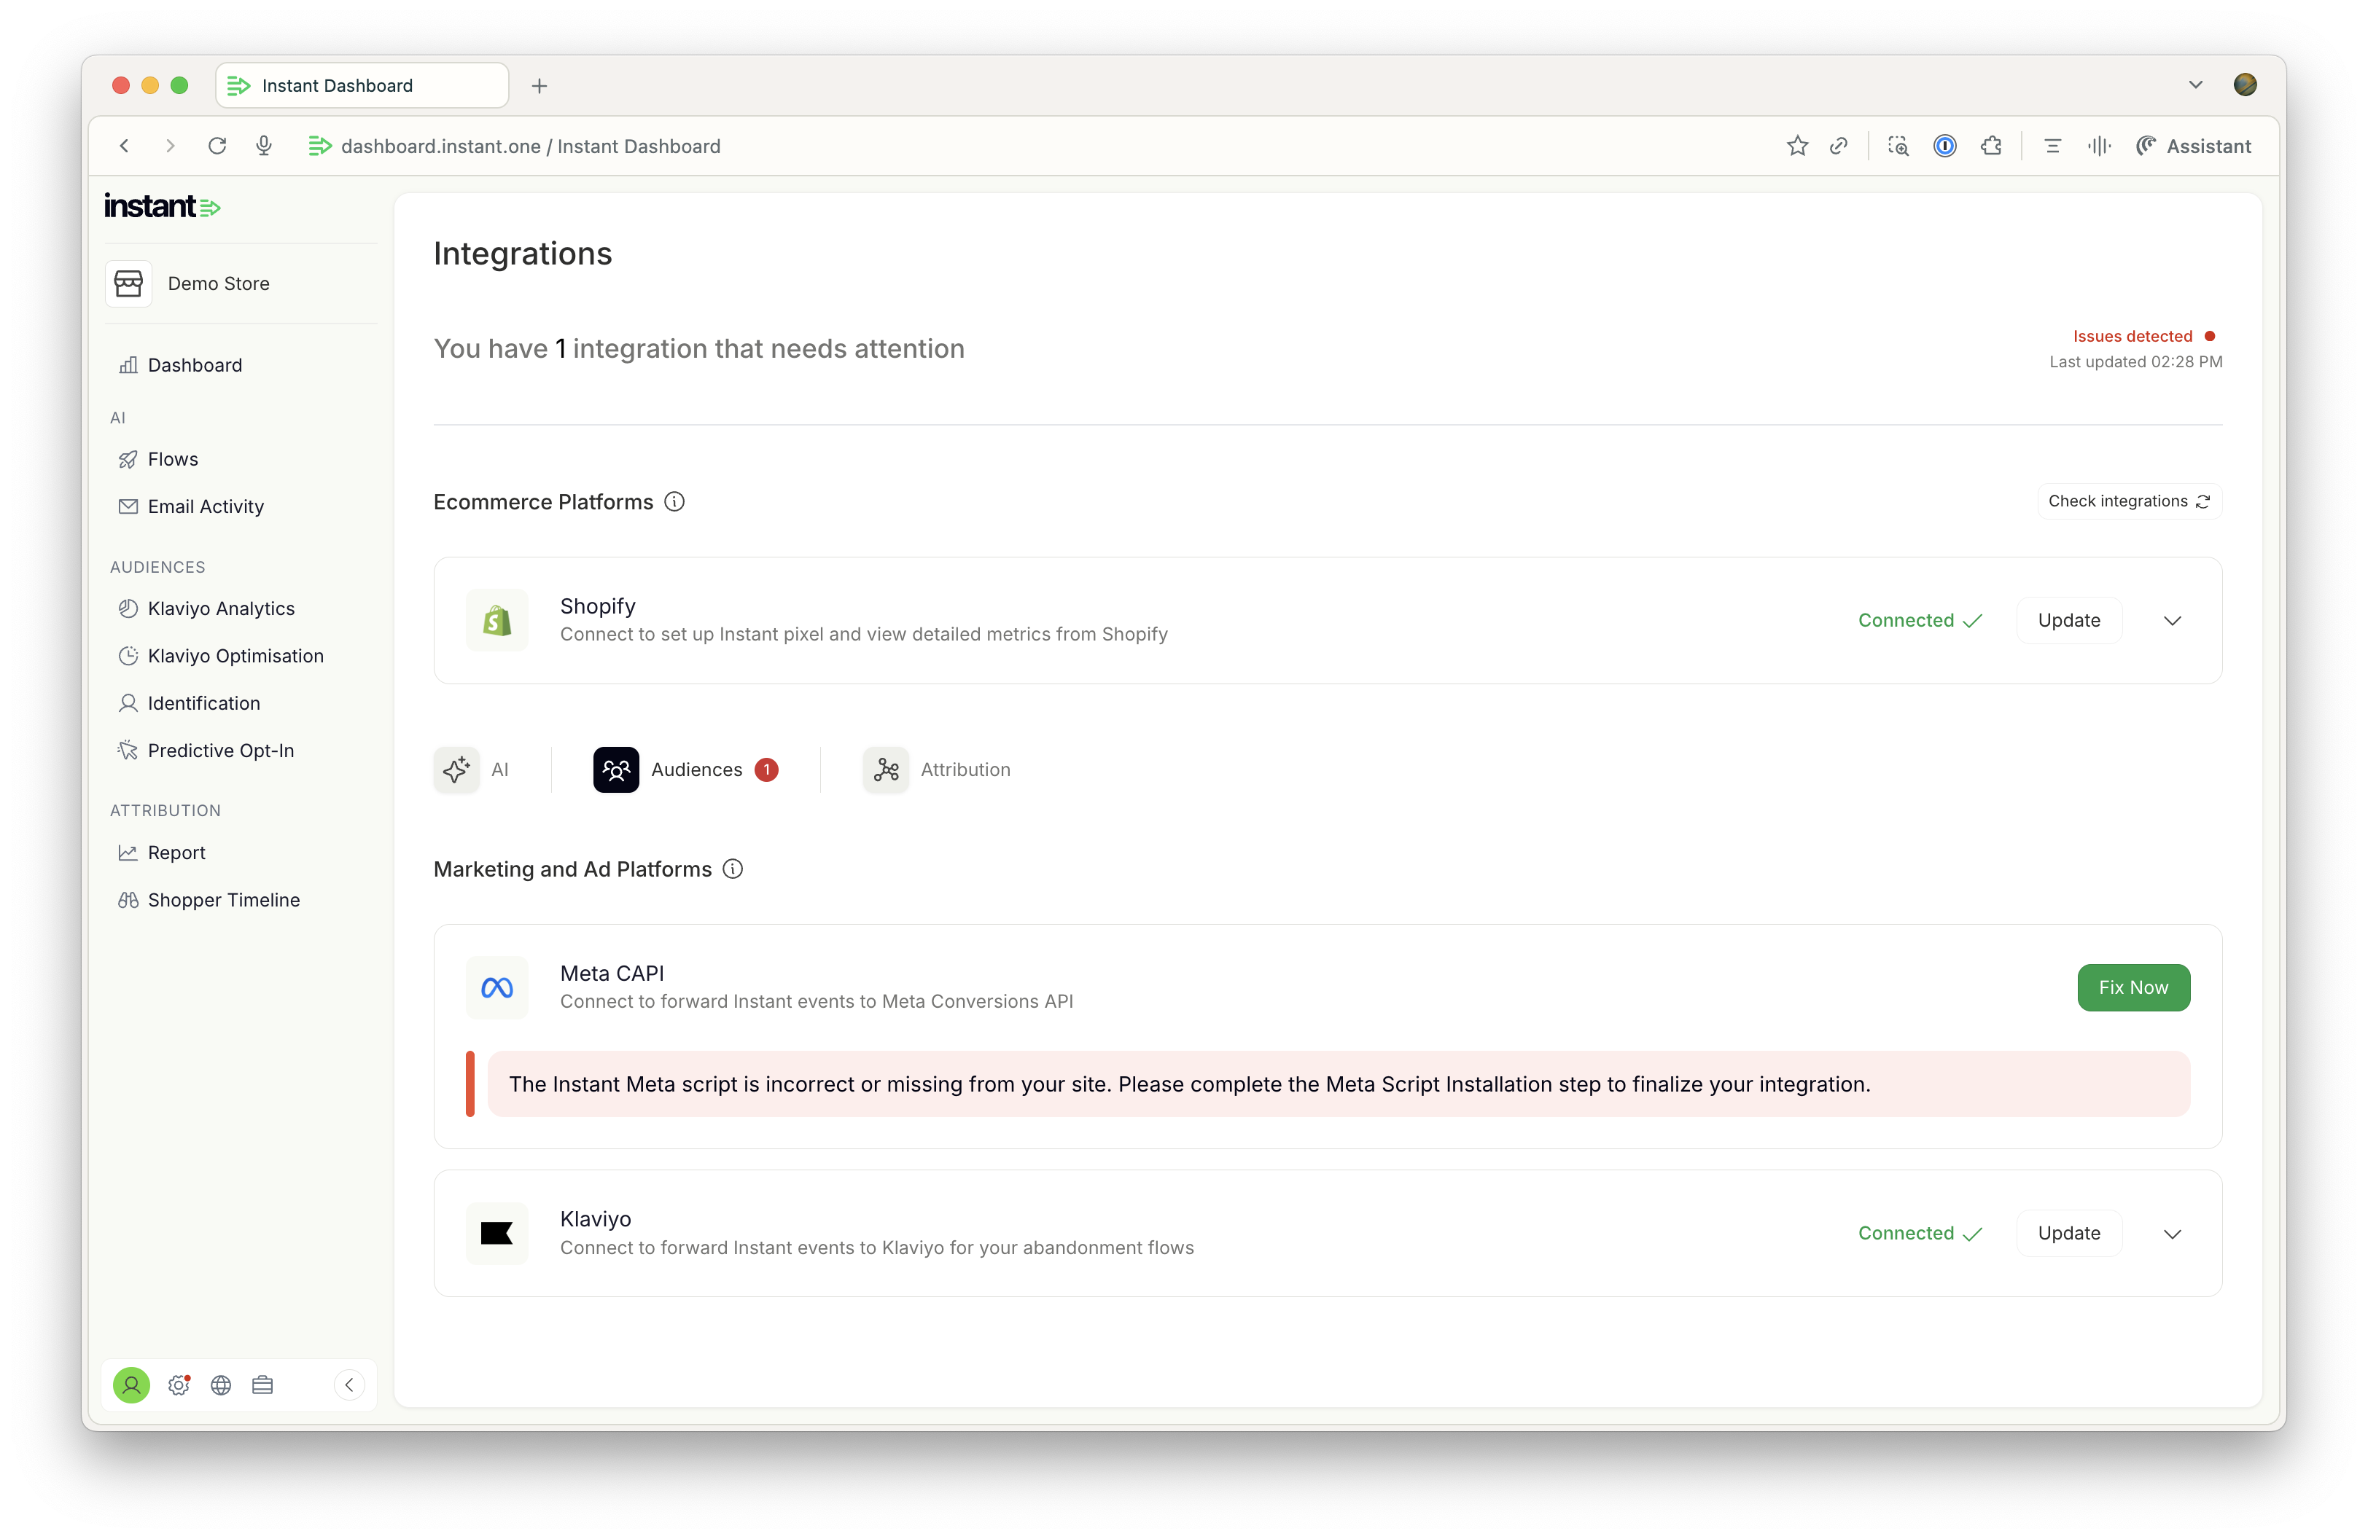
Task: Click Check integrations button
Action: (2129, 501)
